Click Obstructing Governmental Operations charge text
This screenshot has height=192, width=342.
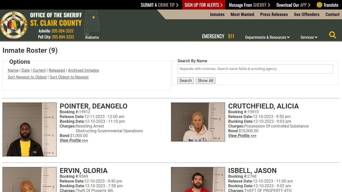(x=109, y=131)
